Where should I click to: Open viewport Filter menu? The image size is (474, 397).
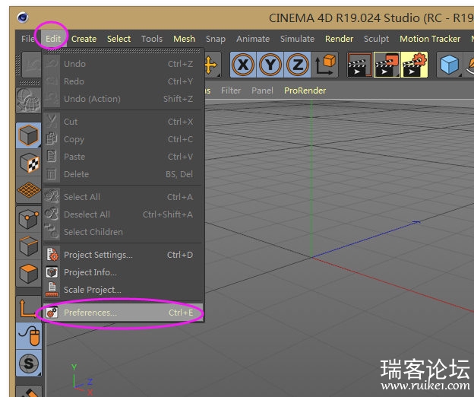tap(231, 91)
